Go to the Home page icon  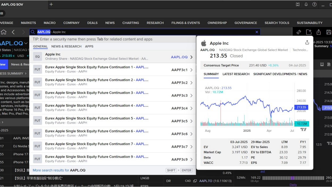tap(3, 32)
